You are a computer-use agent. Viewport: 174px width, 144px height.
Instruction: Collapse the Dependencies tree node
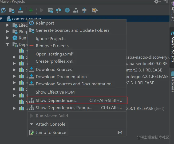pyautogui.click(x=7, y=44)
